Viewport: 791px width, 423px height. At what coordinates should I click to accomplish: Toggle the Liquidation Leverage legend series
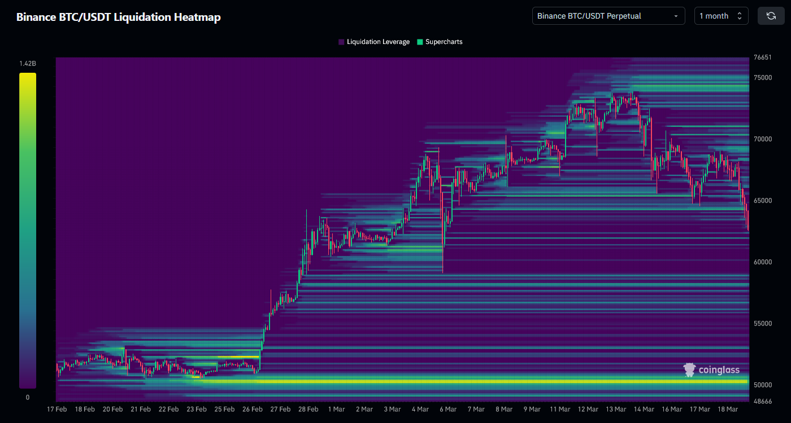coord(374,42)
